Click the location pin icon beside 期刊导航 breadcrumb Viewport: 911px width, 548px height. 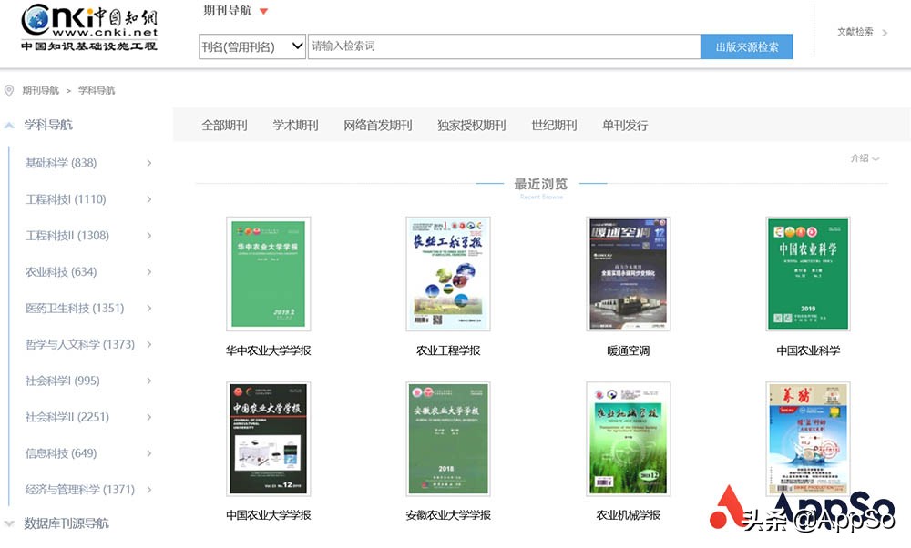pos(9,90)
